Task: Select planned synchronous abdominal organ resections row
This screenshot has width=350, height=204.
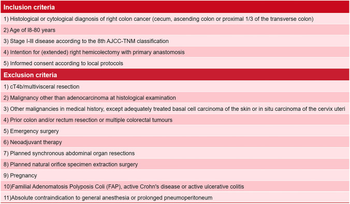Action: [175, 153]
